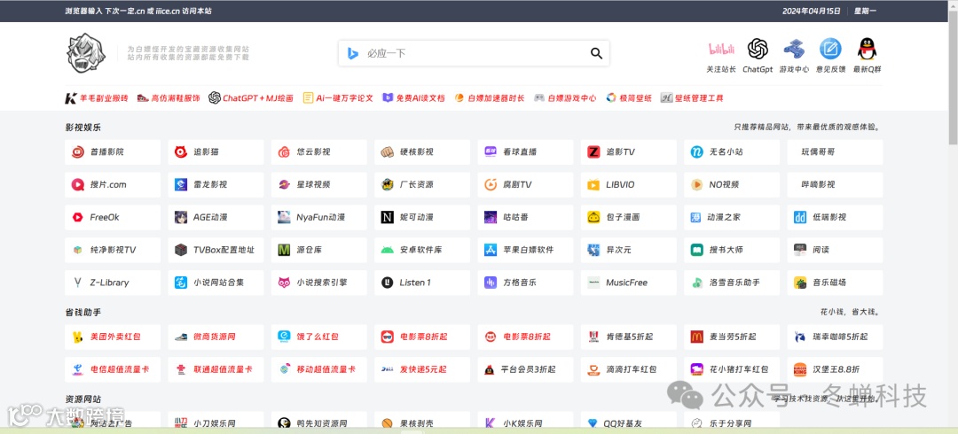Click the LIBVIO yellow TV icon
Screen dimensions: 958x434
tap(593, 184)
